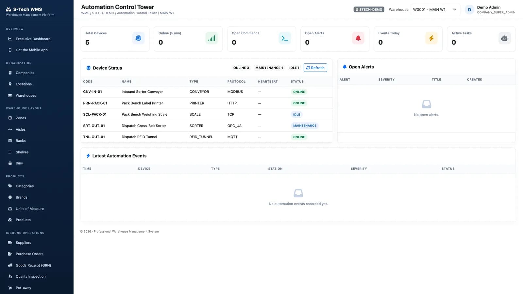
Task: Click the Zones grid icon
Action: click(10, 118)
